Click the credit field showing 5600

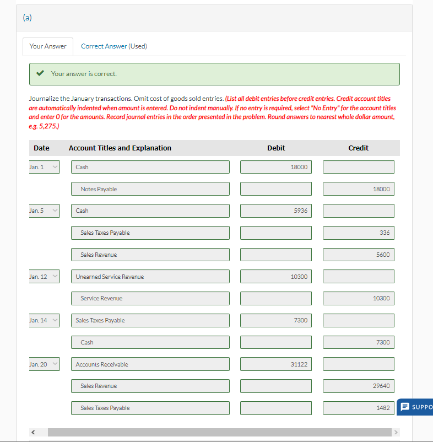(x=358, y=255)
